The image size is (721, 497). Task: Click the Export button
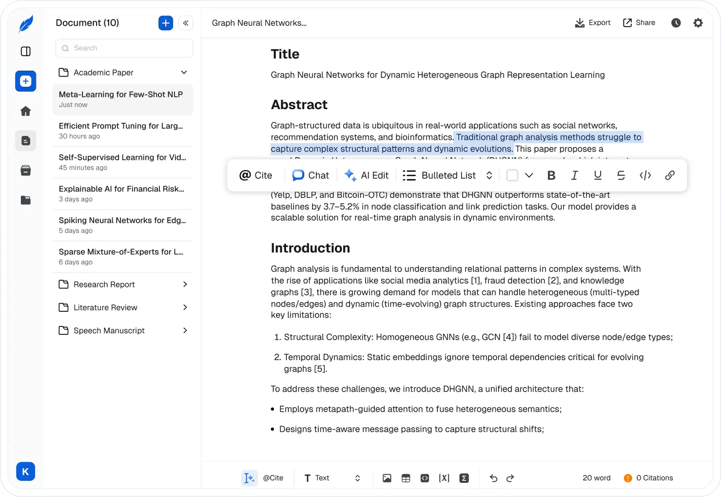click(593, 23)
